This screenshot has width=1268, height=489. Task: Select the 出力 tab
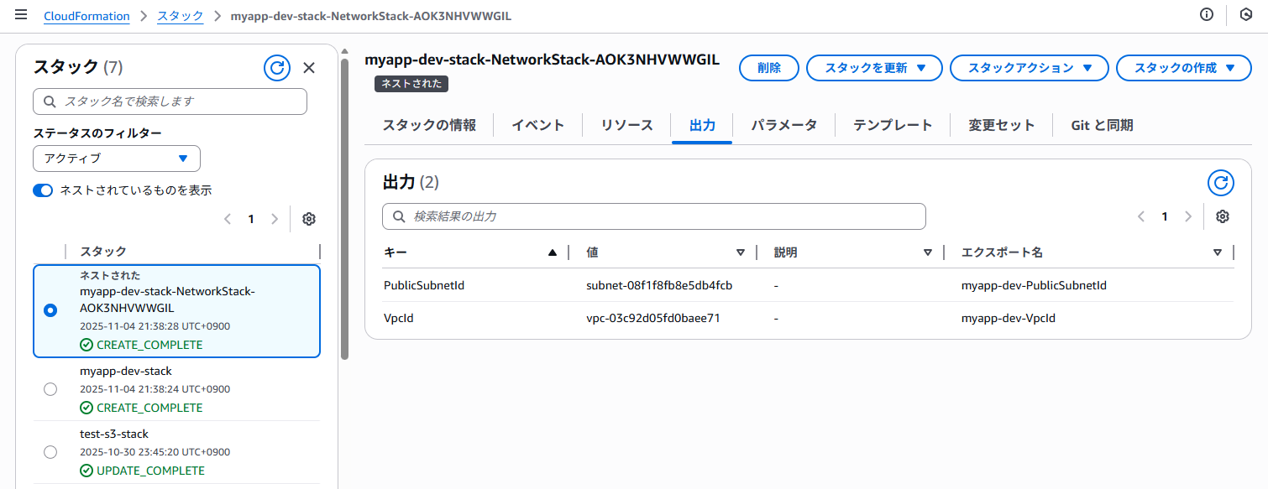coord(702,125)
